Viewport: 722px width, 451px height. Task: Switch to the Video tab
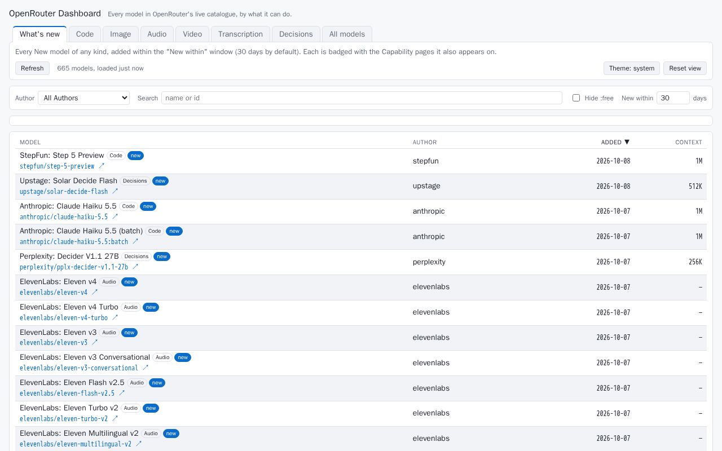192,34
